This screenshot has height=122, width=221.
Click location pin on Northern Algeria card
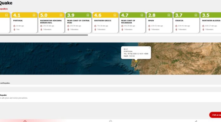click(203, 29)
